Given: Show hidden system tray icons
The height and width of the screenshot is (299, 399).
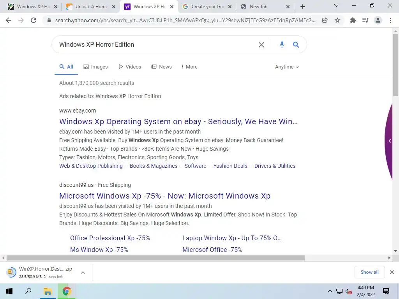Looking at the screenshot, I should tap(330, 291).
